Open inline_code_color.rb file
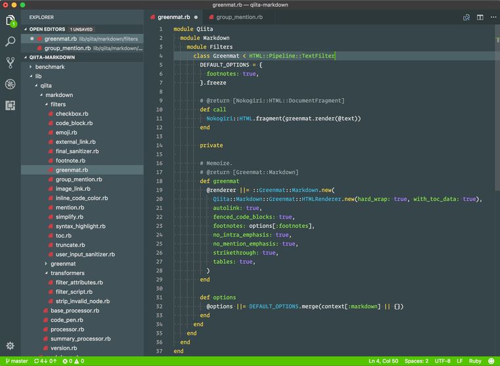This screenshot has height=366, width=500. (82, 198)
